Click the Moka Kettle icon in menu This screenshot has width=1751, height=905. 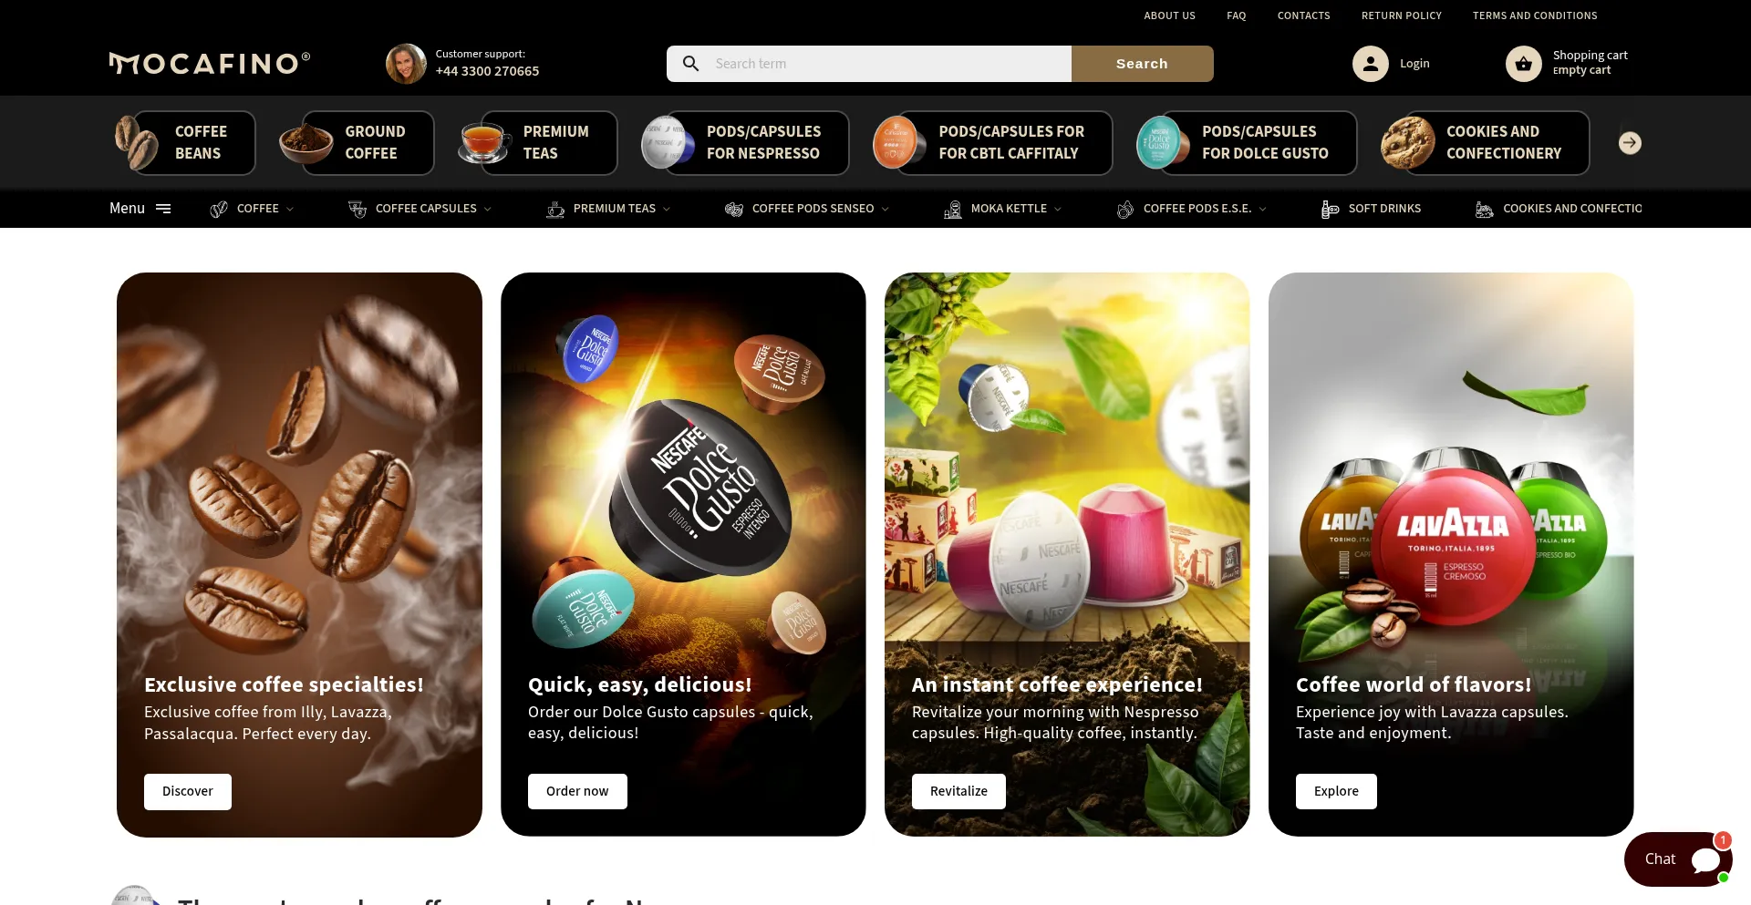[952, 209]
